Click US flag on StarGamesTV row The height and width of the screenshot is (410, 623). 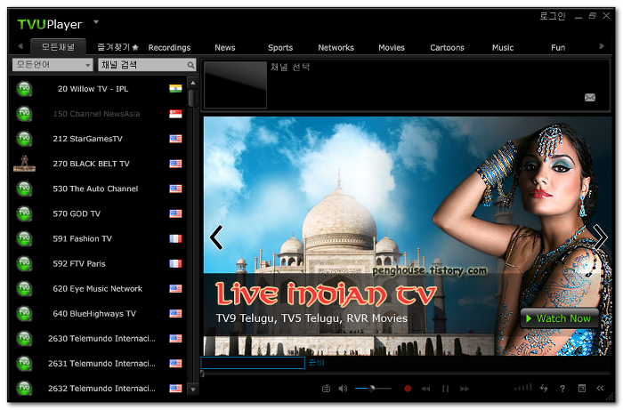175,139
